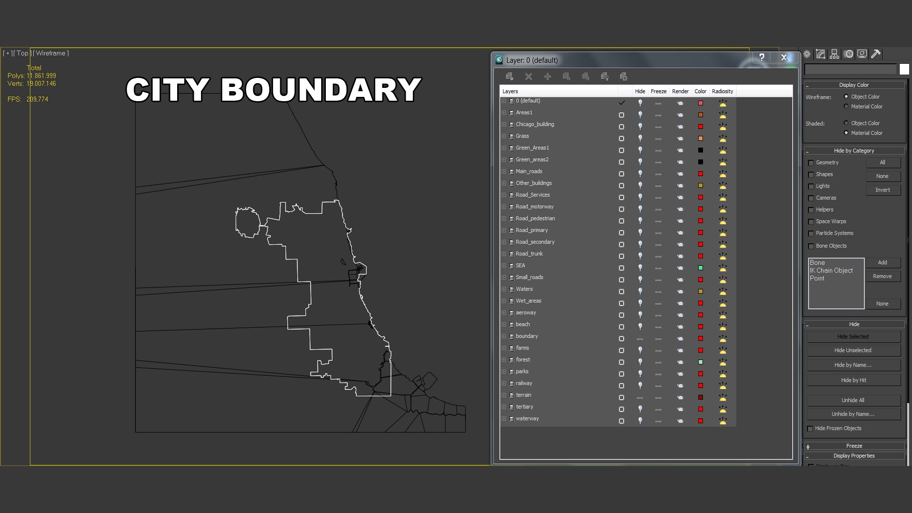Open color swatch of forest layer
This screenshot has height=513, width=912.
pyautogui.click(x=700, y=362)
